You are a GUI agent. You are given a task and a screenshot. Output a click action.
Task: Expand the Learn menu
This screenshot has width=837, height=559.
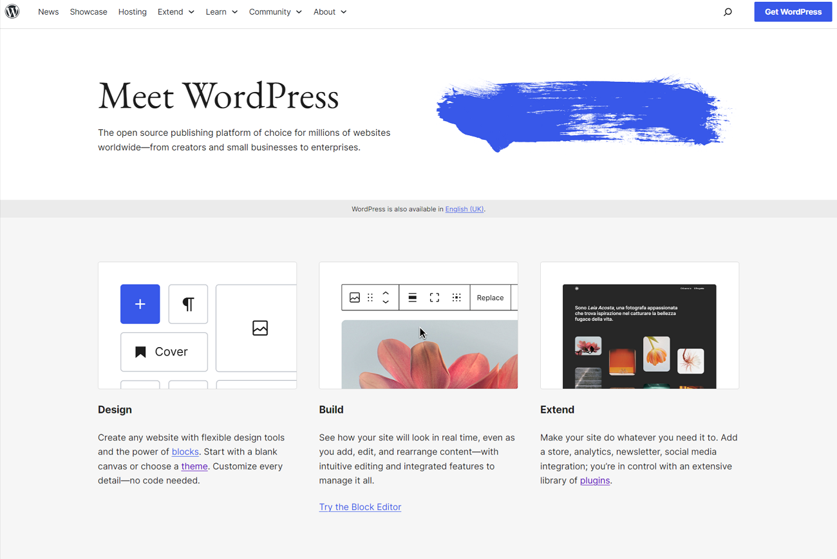click(x=221, y=12)
